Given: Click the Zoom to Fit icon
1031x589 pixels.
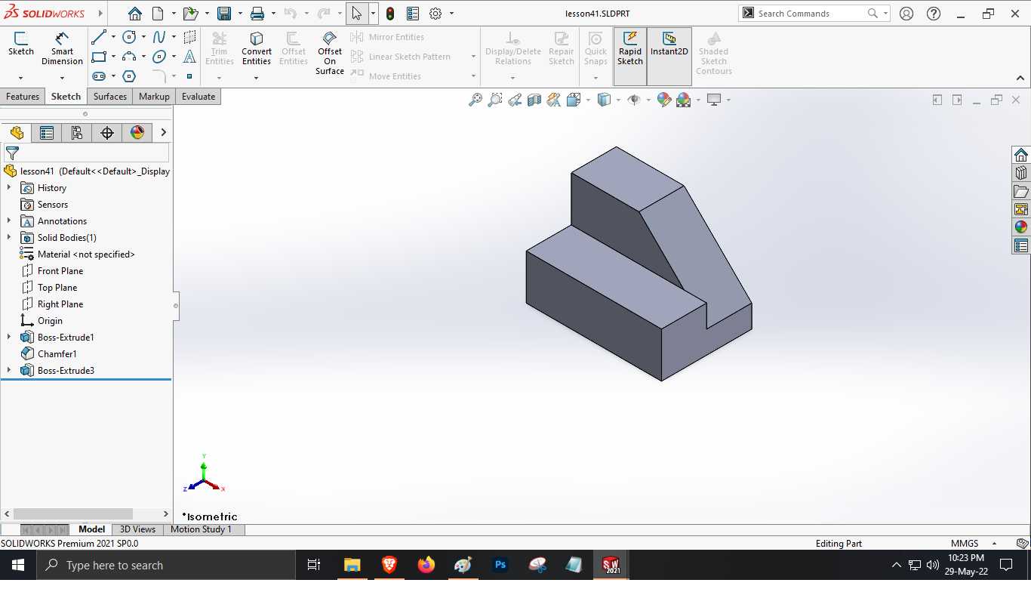Looking at the screenshot, I should [475, 100].
